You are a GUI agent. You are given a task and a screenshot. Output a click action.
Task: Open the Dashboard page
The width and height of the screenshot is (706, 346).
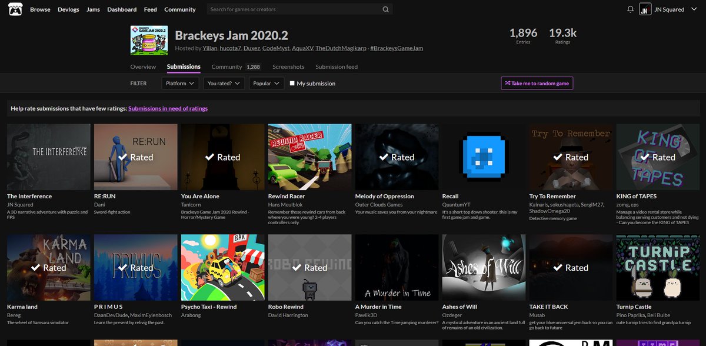pos(122,9)
